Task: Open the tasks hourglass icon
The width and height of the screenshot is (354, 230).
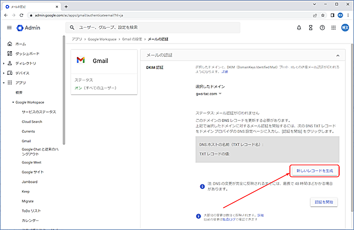Action: tap(311, 28)
